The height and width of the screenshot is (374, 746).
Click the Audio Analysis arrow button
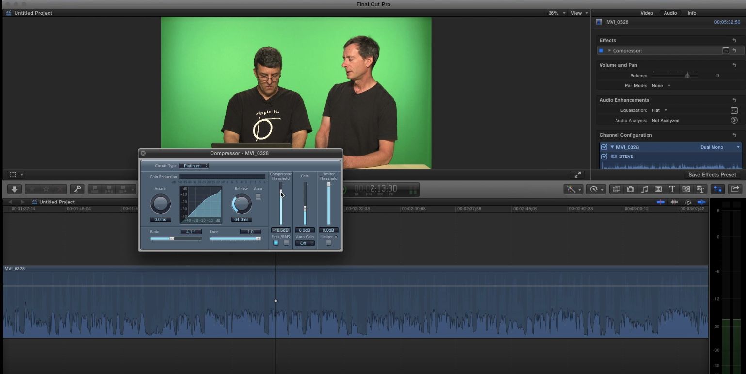[x=734, y=120]
